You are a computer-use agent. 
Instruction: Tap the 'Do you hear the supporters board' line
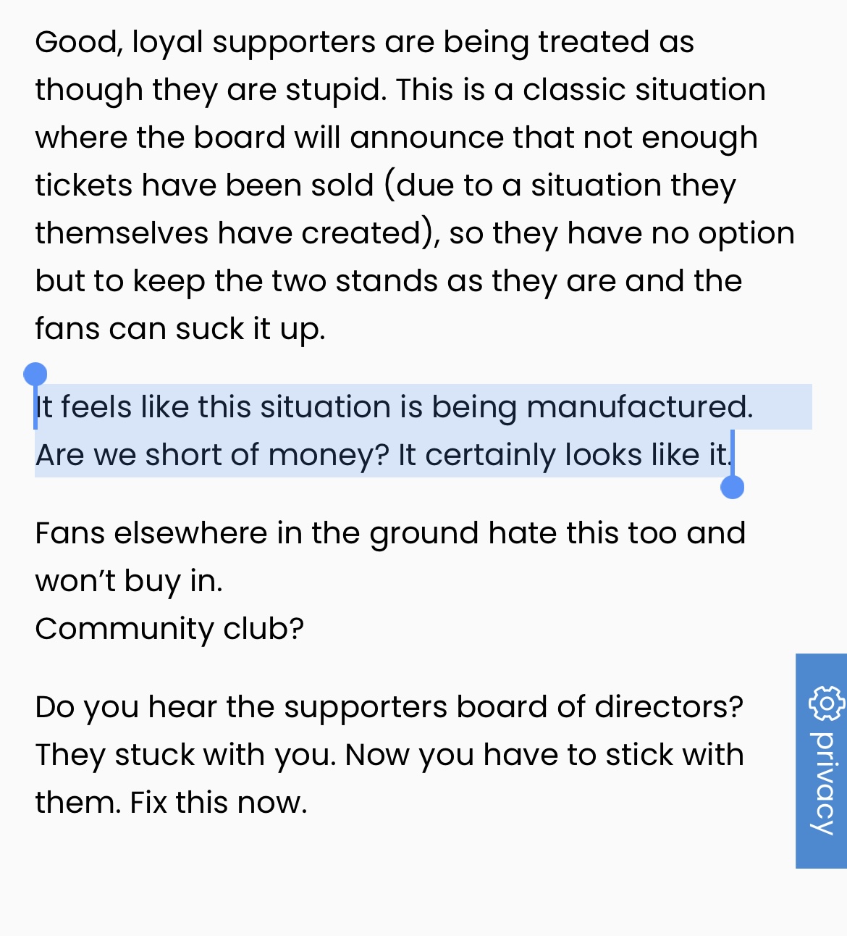389,707
